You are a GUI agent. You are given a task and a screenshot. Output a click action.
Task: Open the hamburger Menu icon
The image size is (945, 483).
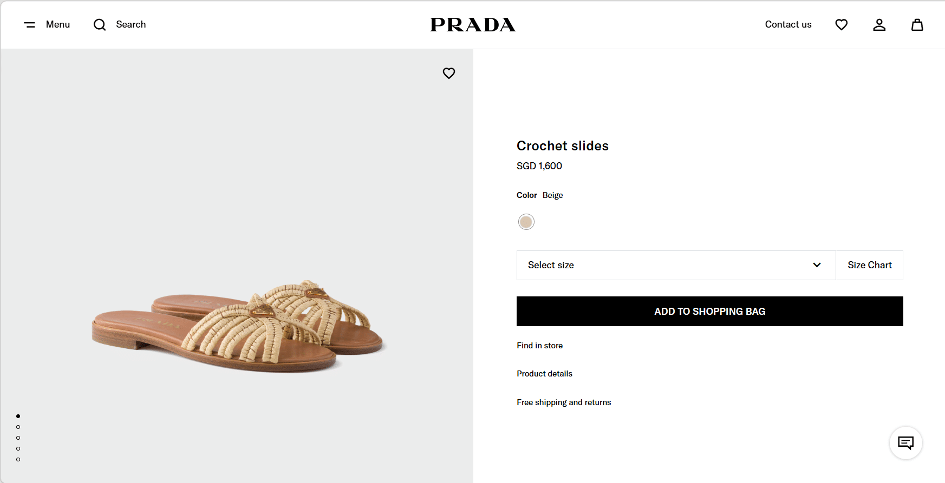click(30, 25)
